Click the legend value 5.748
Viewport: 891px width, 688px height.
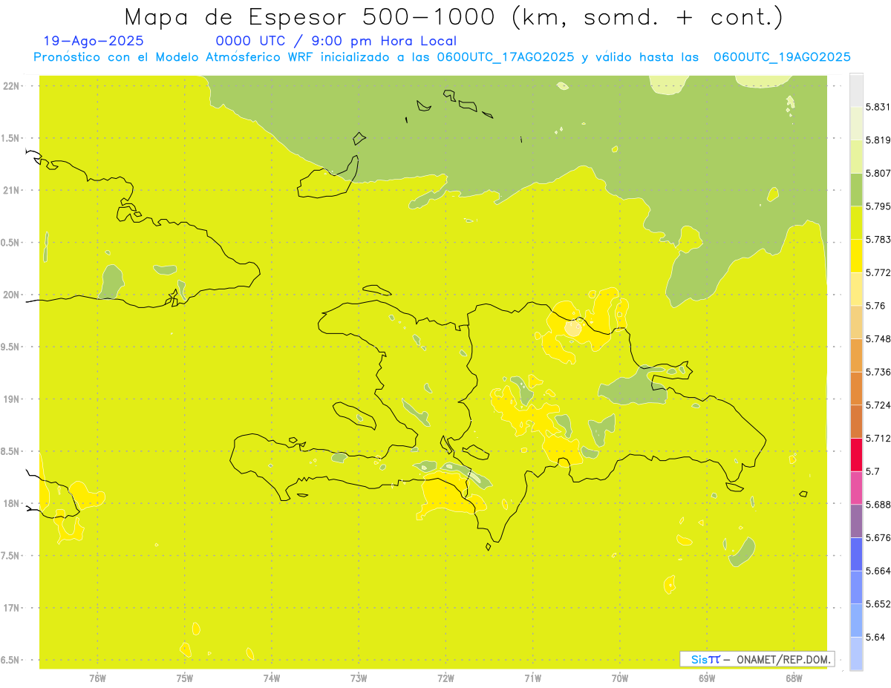tap(878, 339)
